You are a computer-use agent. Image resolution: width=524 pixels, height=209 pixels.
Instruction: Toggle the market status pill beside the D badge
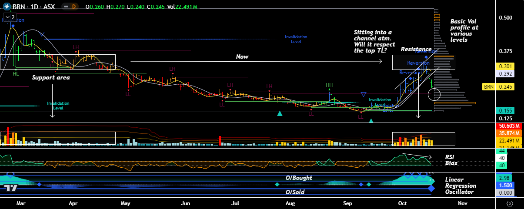pyautogui.click(x=67, y=7)
